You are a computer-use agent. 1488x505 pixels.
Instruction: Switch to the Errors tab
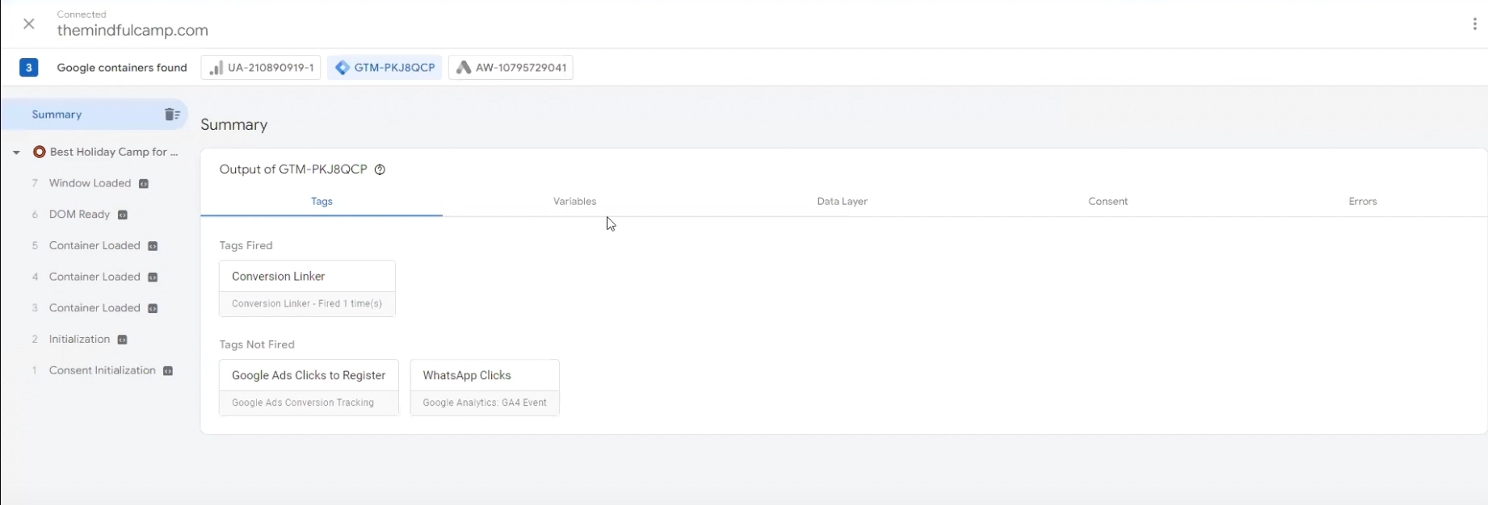pyautogui.click(x=1363, y=202)
